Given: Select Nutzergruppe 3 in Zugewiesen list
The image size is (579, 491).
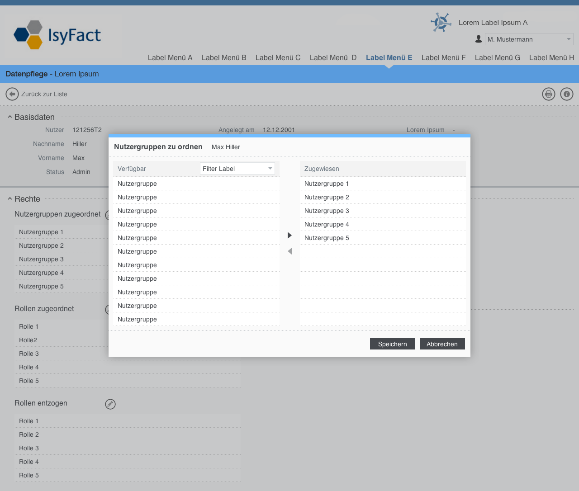Looking at the screenshot, I should point(327,211).
